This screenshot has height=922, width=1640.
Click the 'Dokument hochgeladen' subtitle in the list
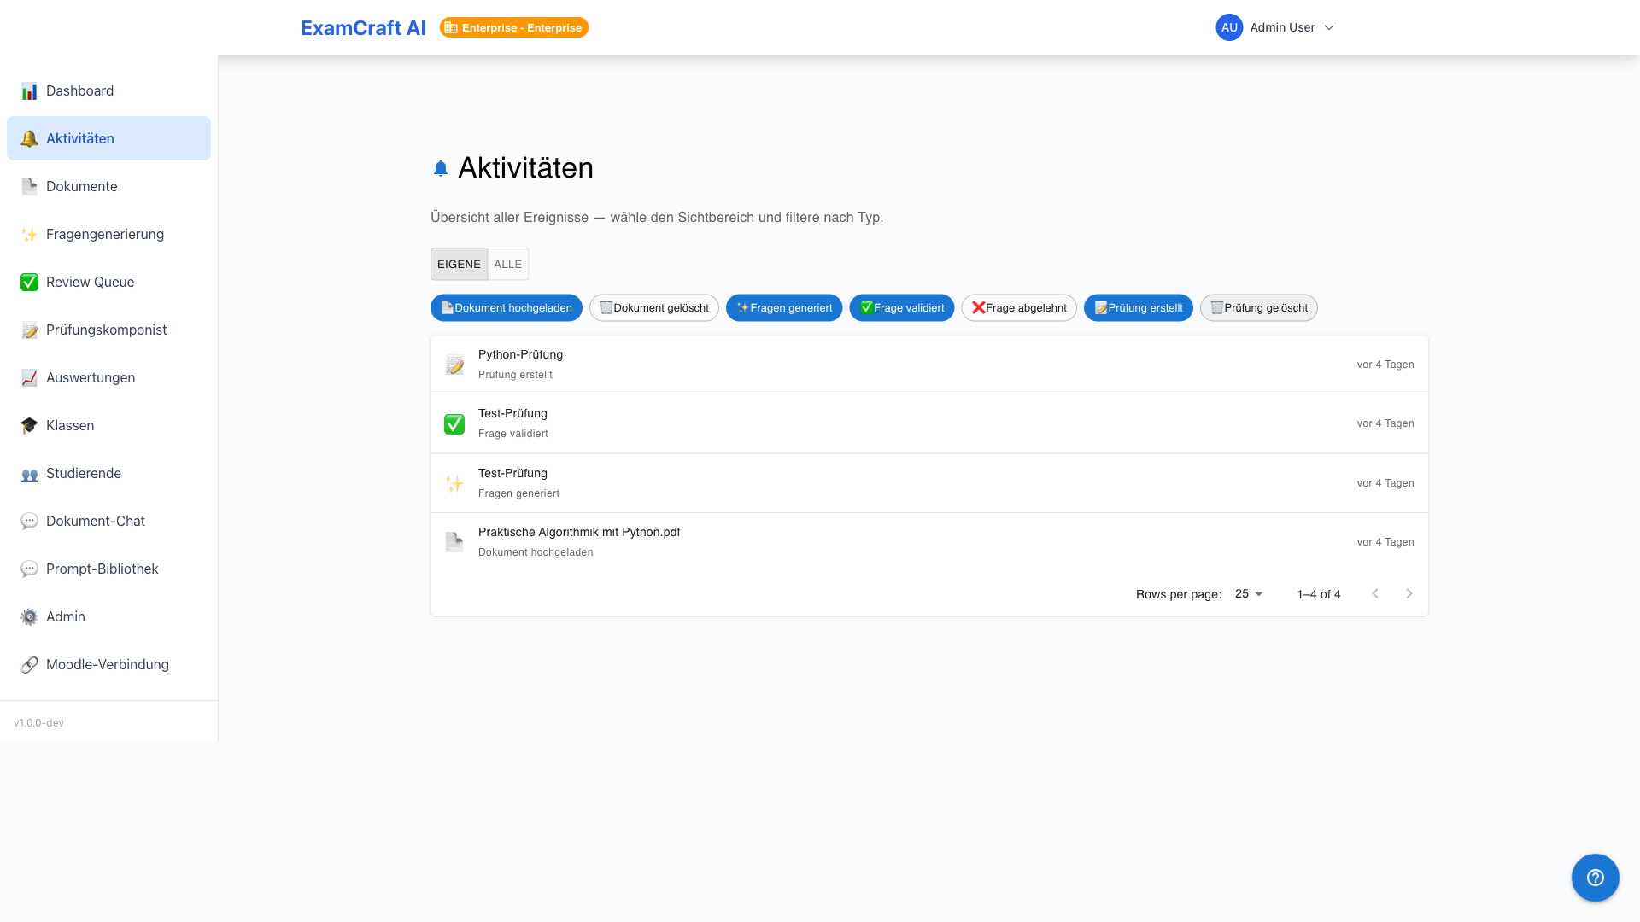(x=536, y=552)
